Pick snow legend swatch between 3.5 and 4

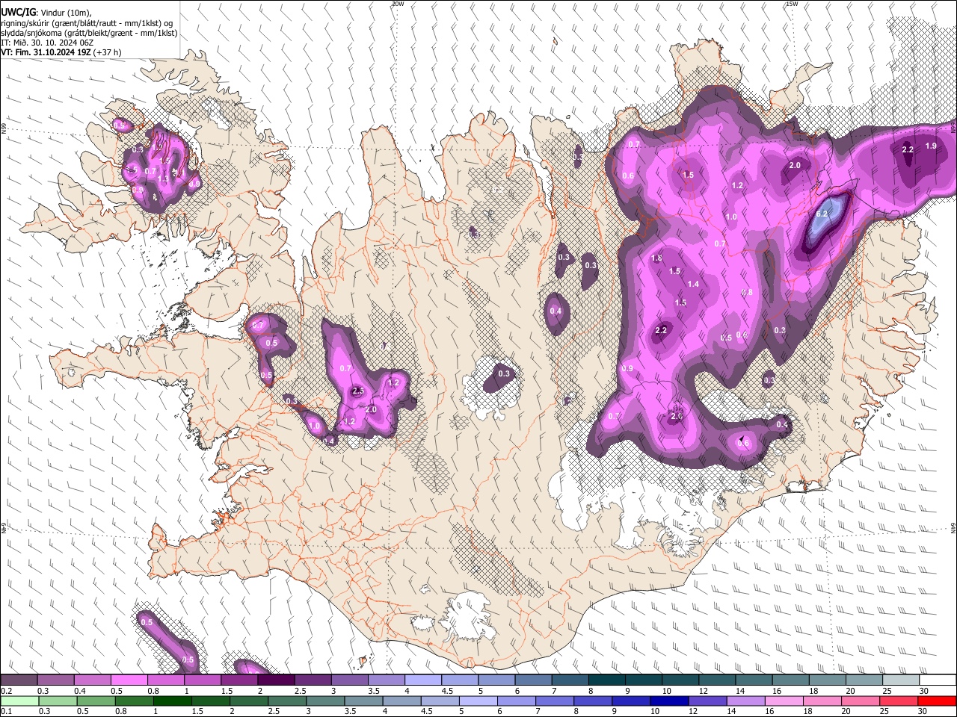tap(386, 680)
